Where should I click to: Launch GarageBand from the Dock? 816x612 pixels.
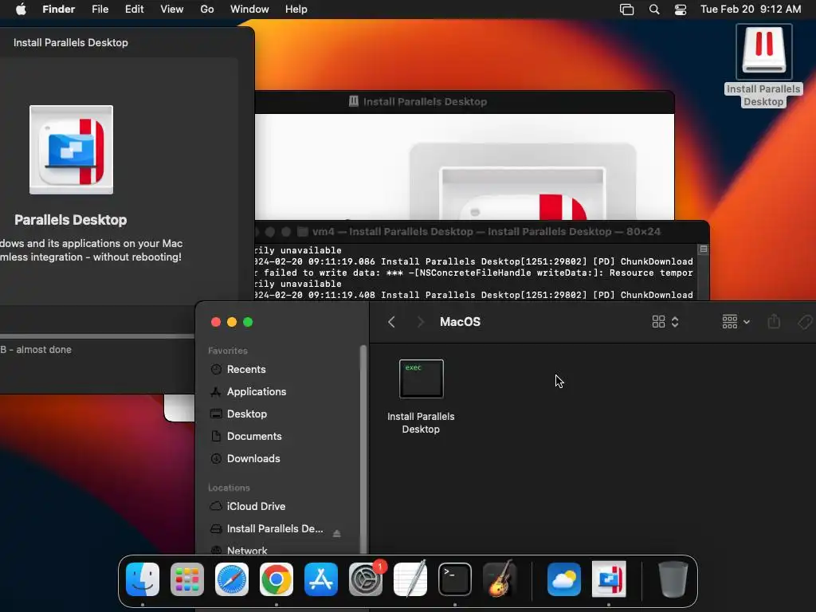click(500, 579)
